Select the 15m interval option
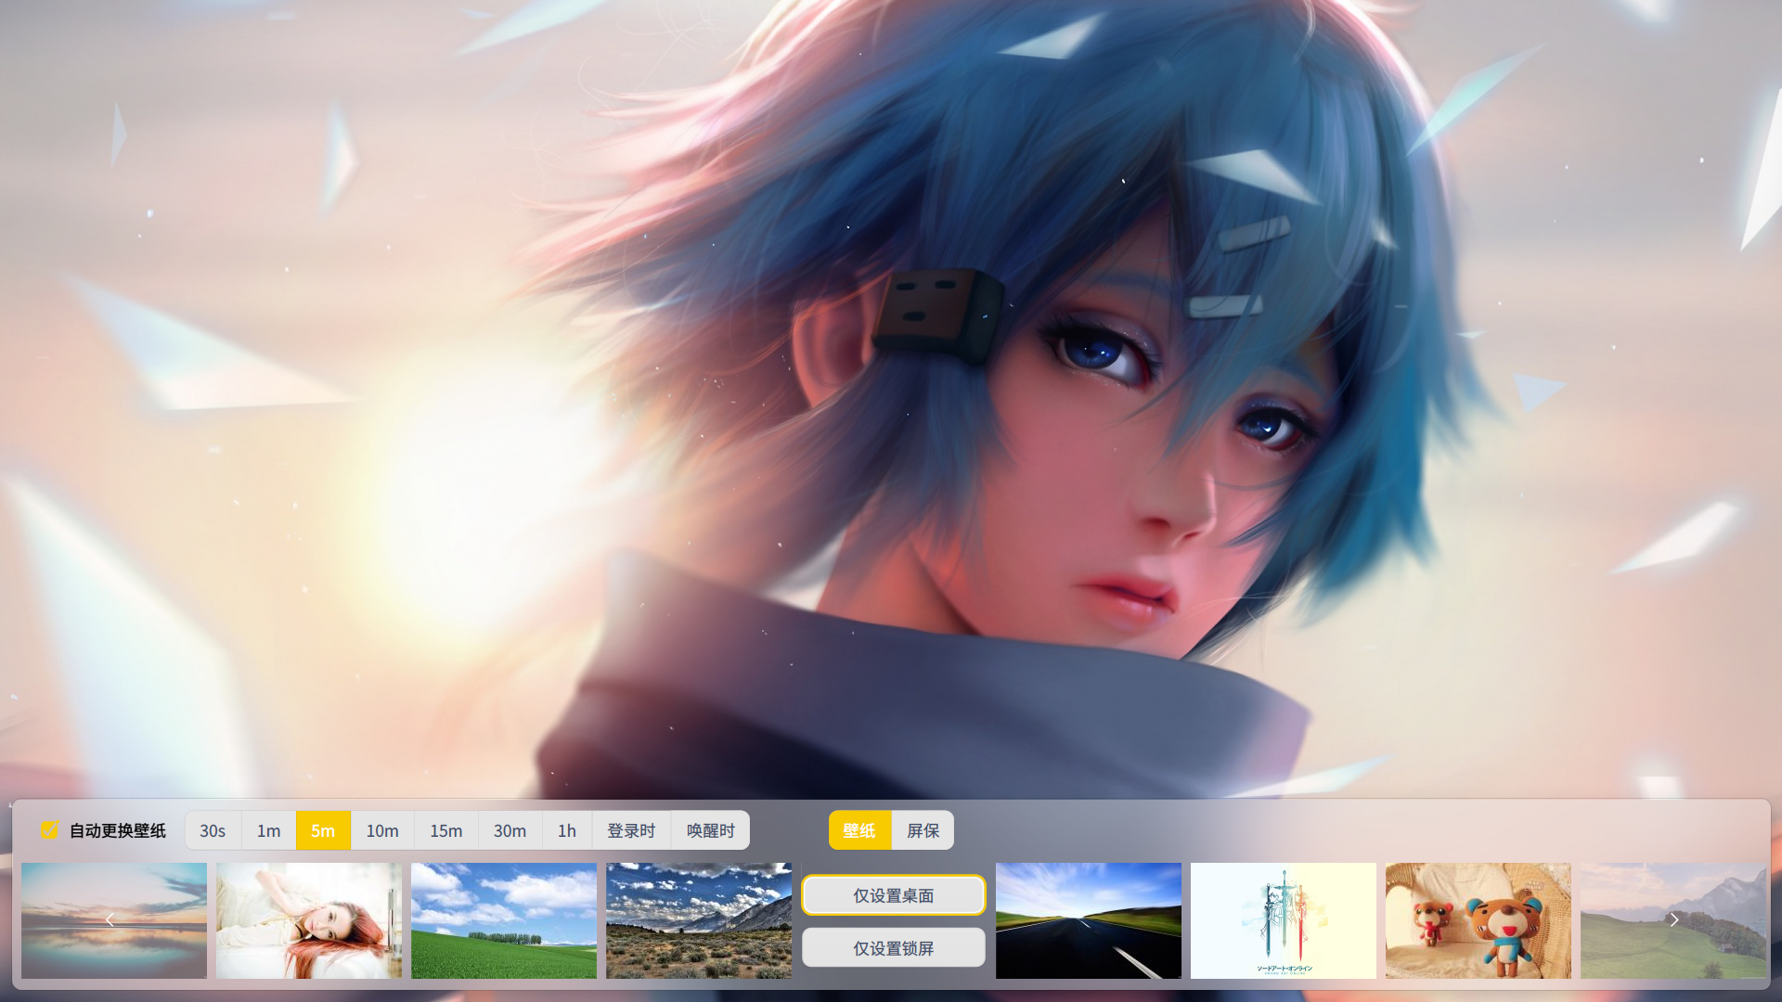 (x=445, y=830)
